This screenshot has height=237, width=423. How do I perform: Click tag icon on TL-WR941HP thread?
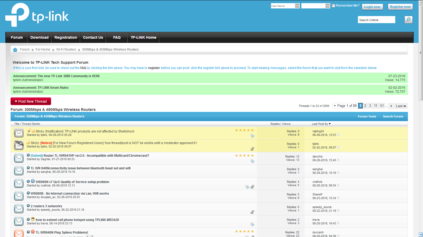pyautogui.click(x=252, y=161)
